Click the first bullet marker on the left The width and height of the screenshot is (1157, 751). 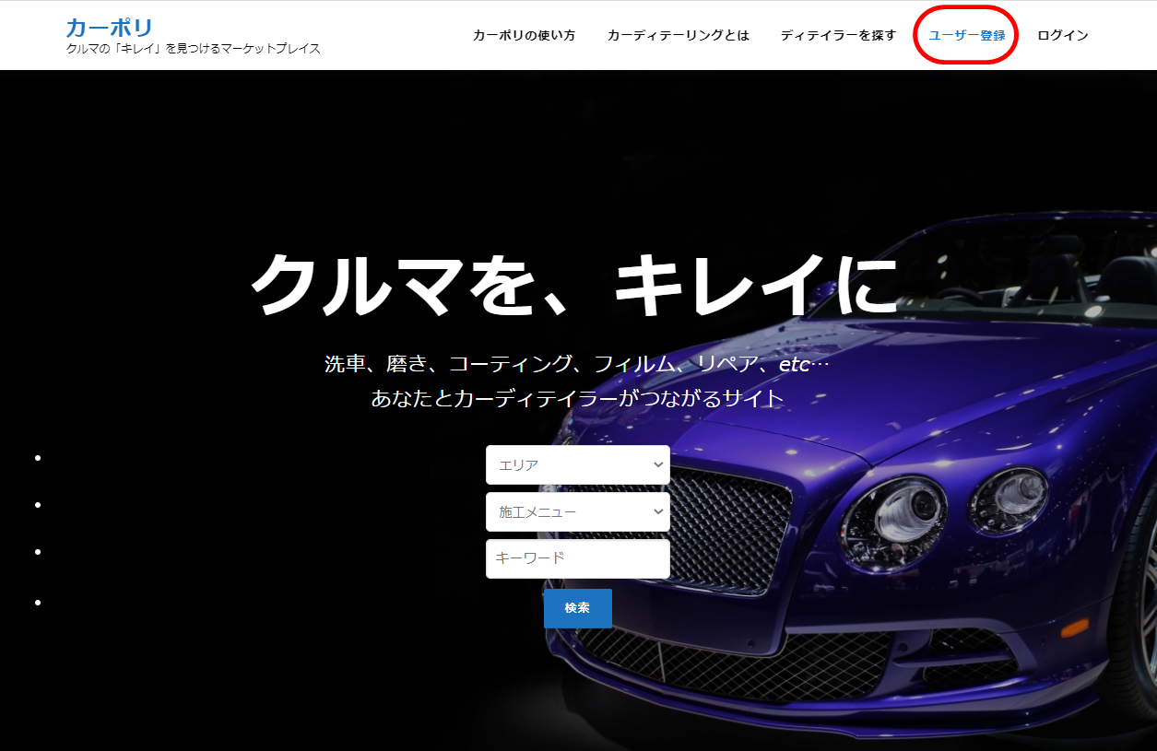click(38, 457)
